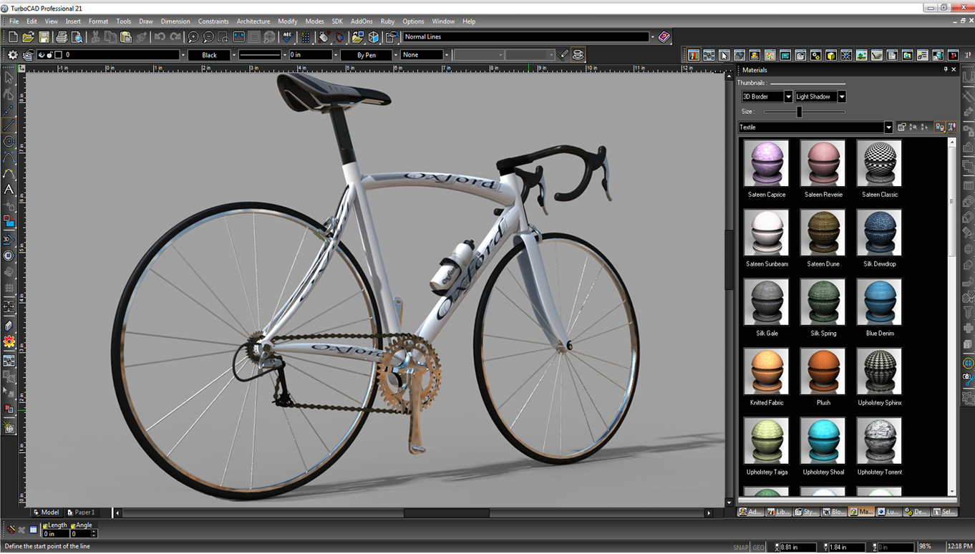Switch to the Paper 1 tab

tap(81, 512)
